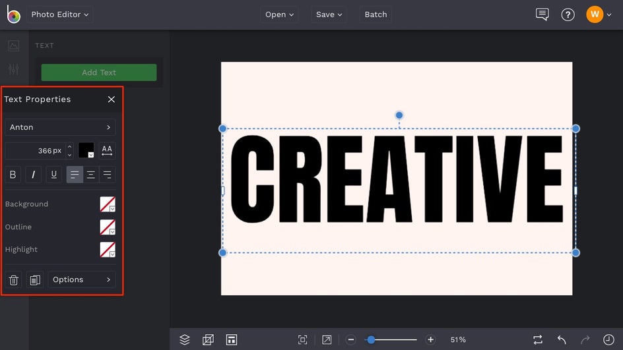The height and width of the screenshot is (350, 623).
Task: Open the Anton font selector
Action: [x=61, y=127]
